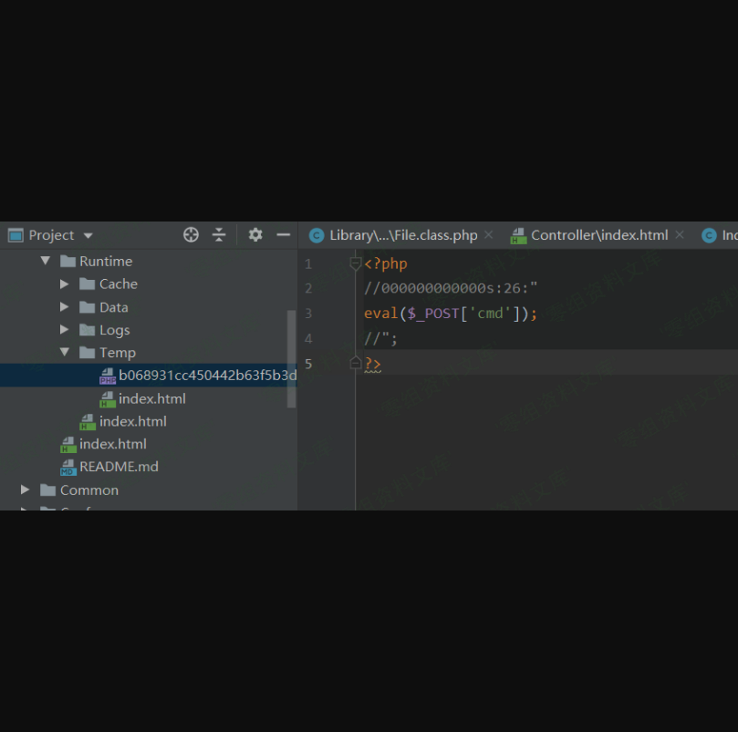Click the collapse all icon in Project panel
Screen dimensions: 738x732
pos(219,235)
